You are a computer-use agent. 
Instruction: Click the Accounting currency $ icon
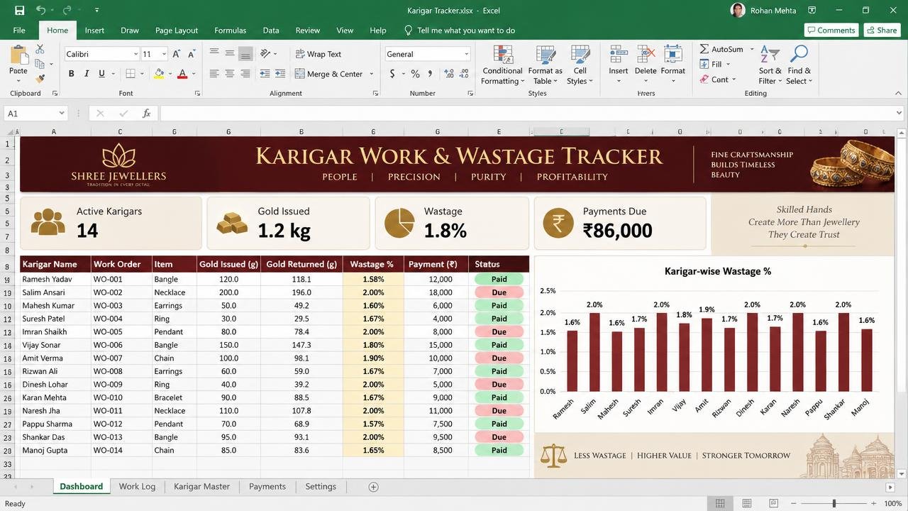(392, 74)
